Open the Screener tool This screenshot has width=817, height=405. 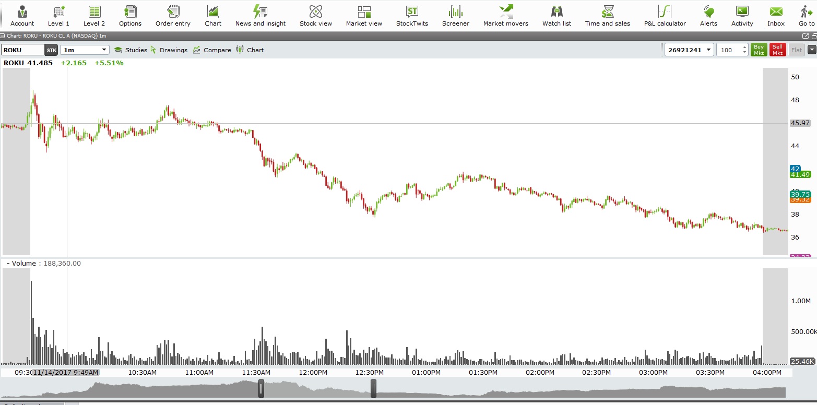point(456,16)
